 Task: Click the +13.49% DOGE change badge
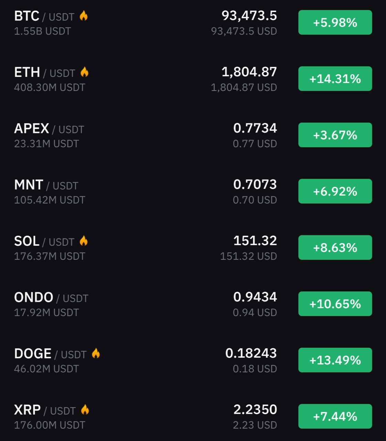click(335, 360)
